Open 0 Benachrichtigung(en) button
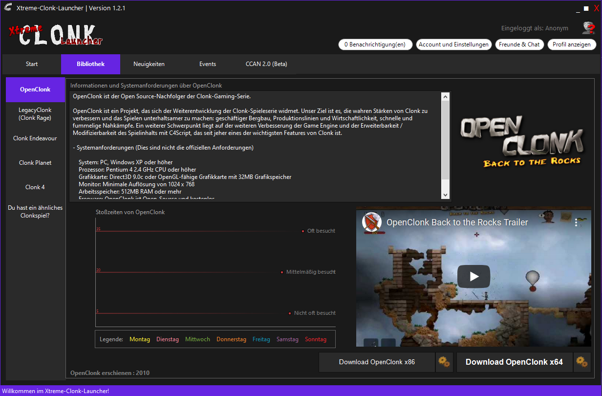Viewport: 602px width, 396px height. [x=375, y=44]
